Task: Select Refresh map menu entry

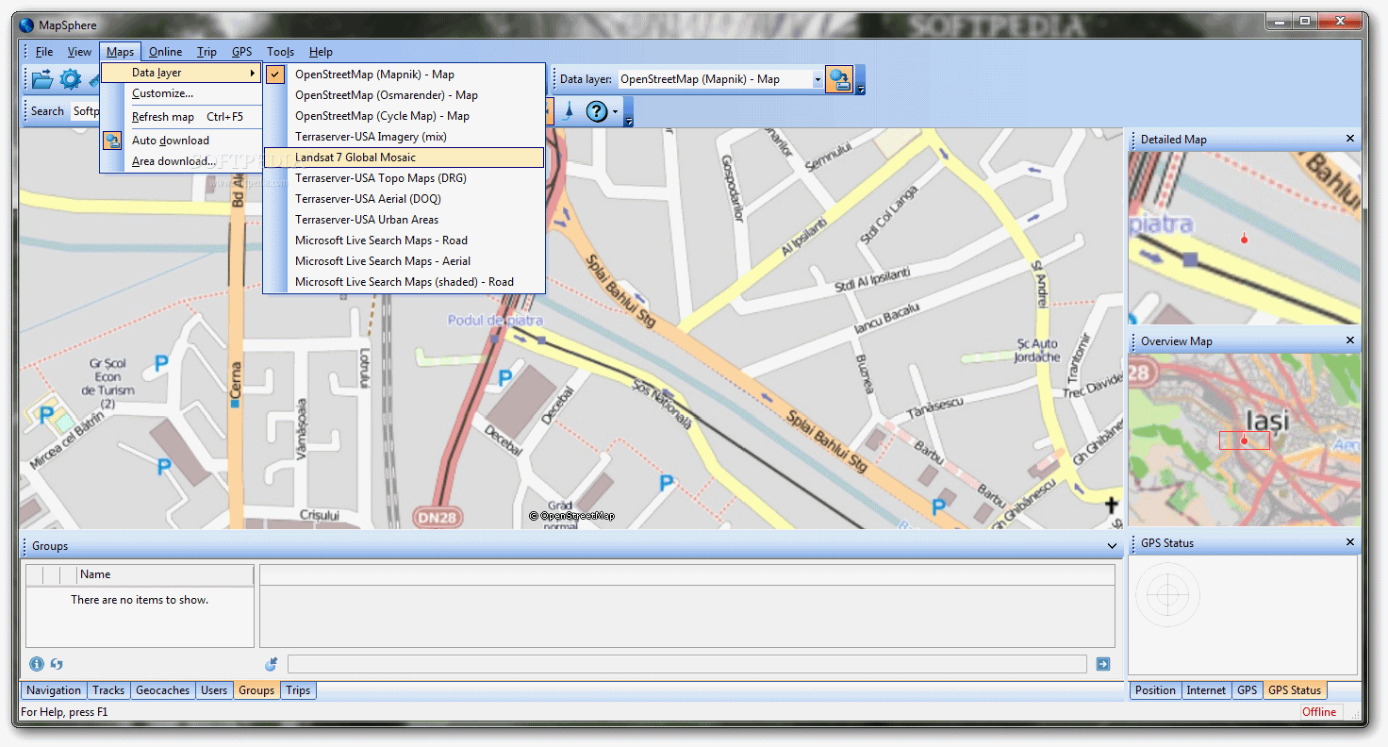Action: [181, 117]
